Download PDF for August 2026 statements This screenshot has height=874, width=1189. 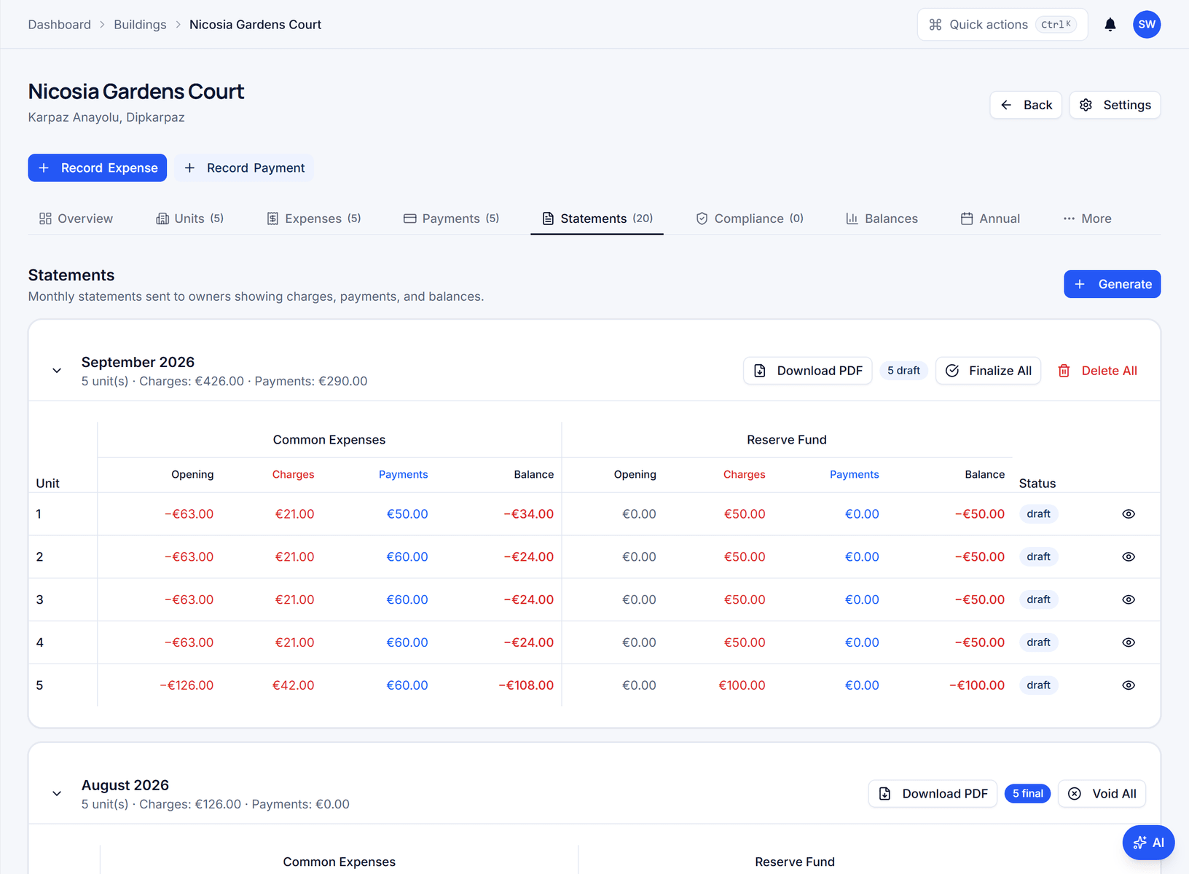[x=933, y=794]
